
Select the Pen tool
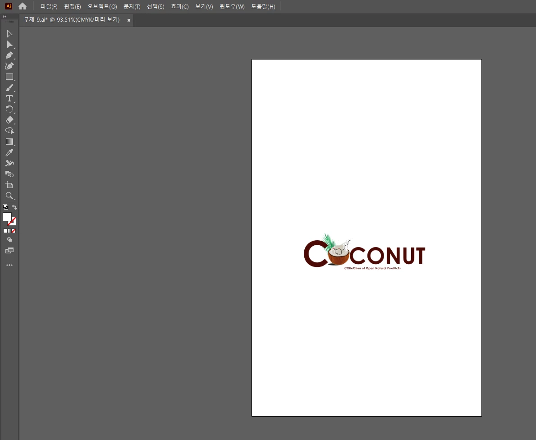(9, 55)
